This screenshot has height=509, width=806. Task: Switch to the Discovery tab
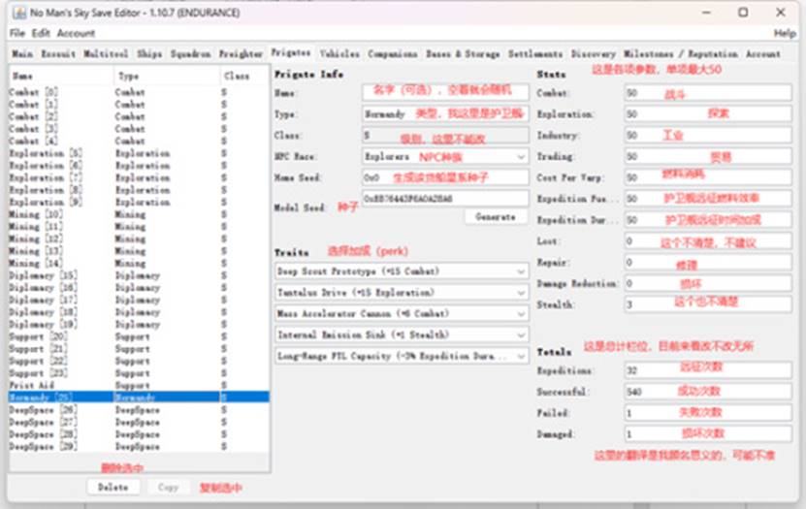tap(594, 54)
